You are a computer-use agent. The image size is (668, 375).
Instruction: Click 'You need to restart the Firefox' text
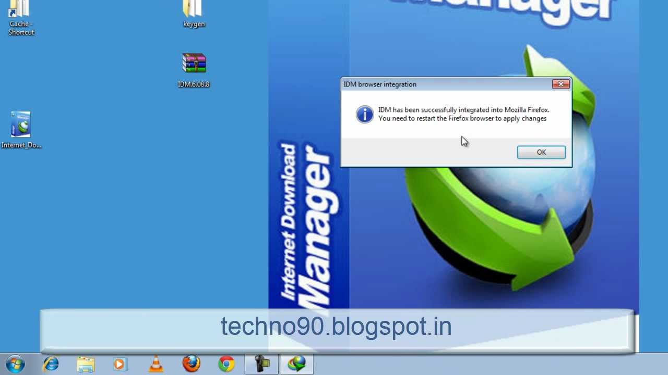coord(462,118)
